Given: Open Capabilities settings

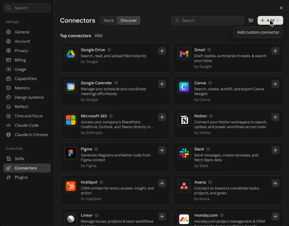Looking at the screenshot, I should pos(27,79).
